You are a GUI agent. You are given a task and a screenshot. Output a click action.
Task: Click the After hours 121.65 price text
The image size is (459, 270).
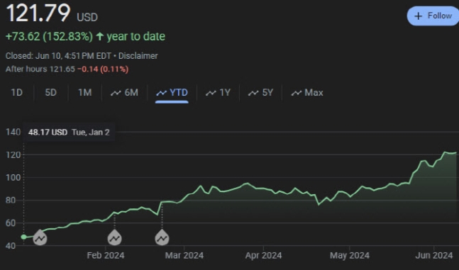[x=40, y=69]
